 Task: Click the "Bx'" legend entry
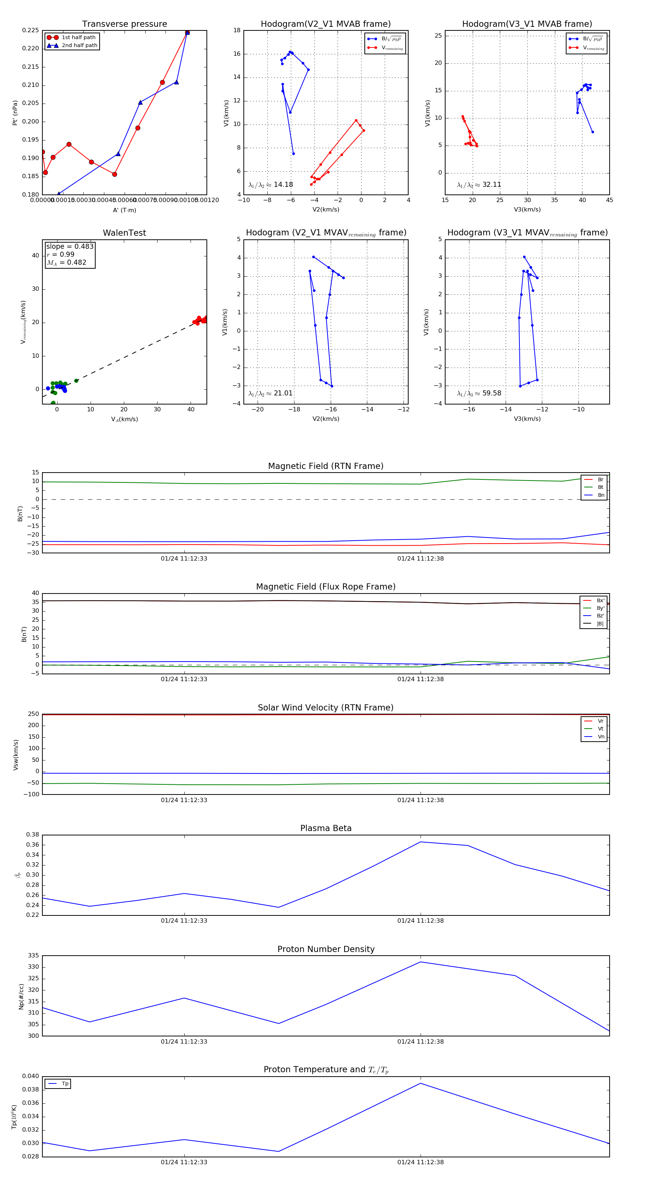tap(594, 601)
